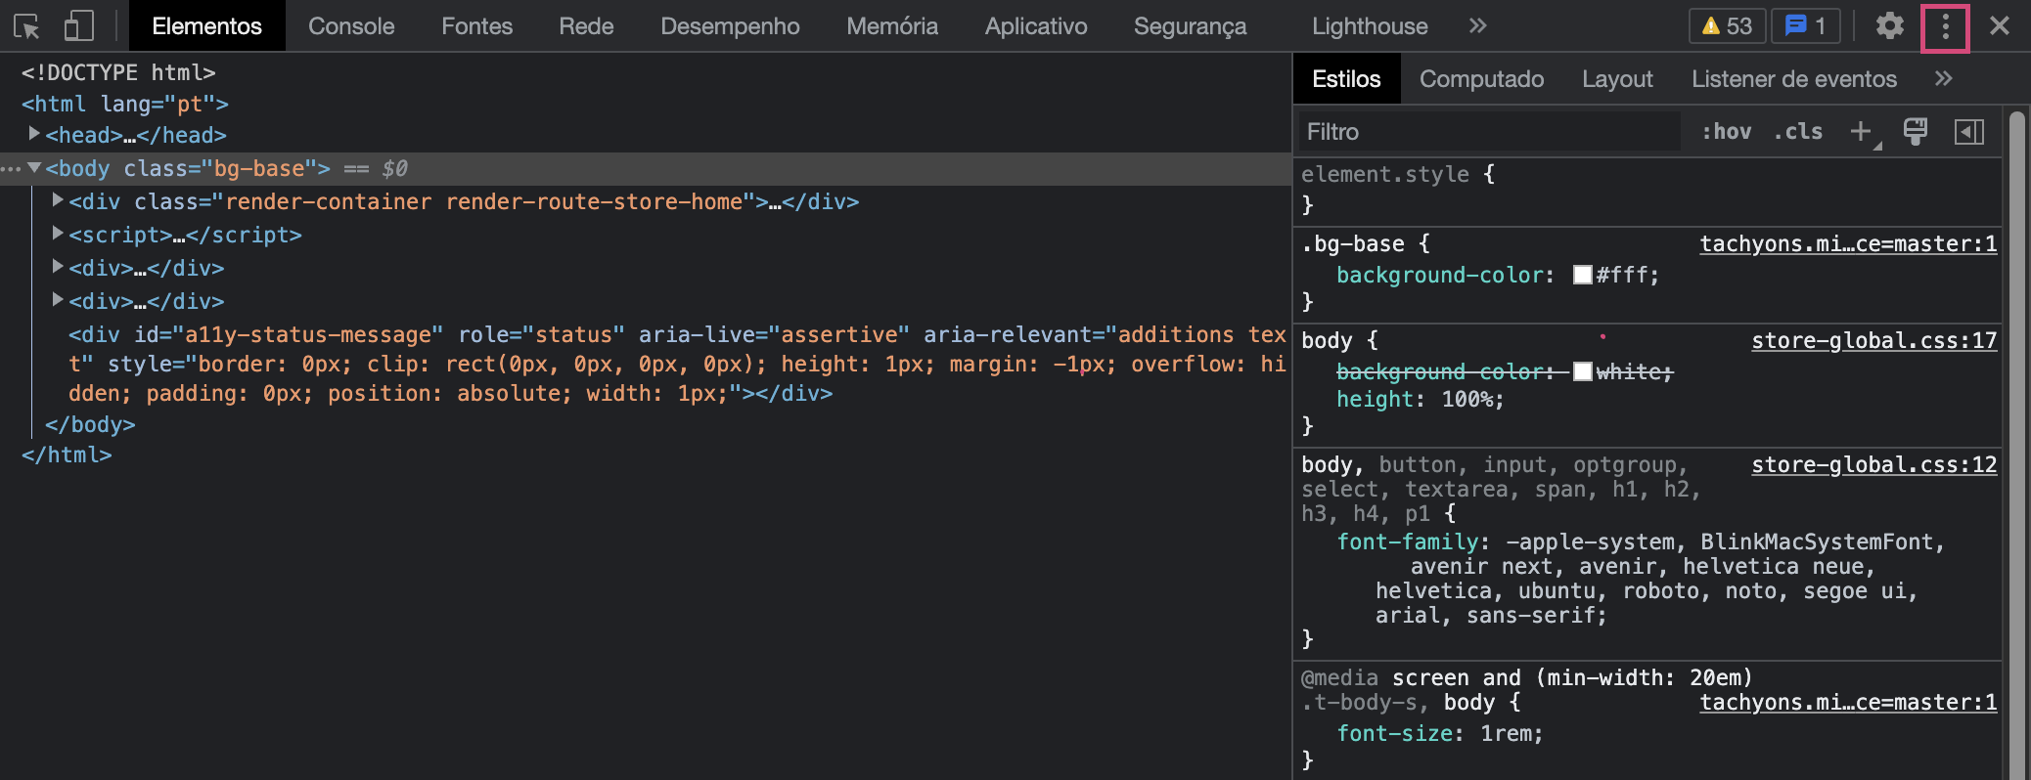Focus the Filtro styles filter field
The height and width of the screenshot is (780, 2031).
coord(1487,132)
